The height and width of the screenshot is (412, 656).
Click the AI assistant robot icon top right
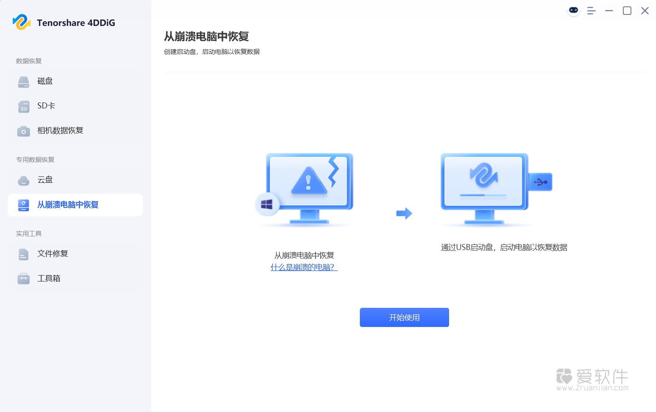tap(573, 11)
